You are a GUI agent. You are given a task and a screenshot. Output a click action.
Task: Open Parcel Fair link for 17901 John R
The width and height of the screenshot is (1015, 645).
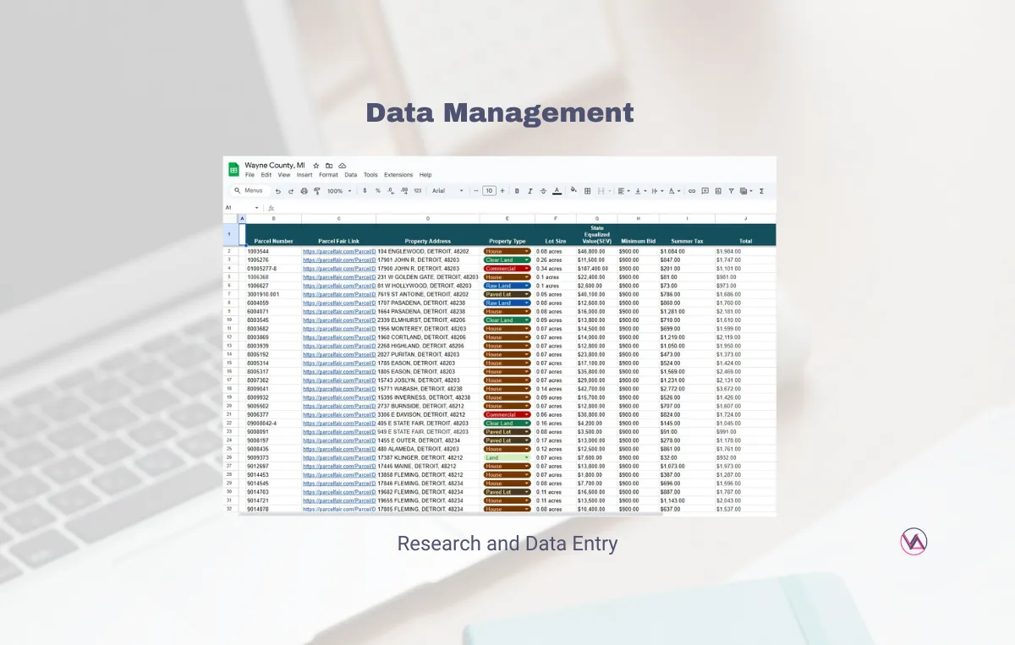339,260
